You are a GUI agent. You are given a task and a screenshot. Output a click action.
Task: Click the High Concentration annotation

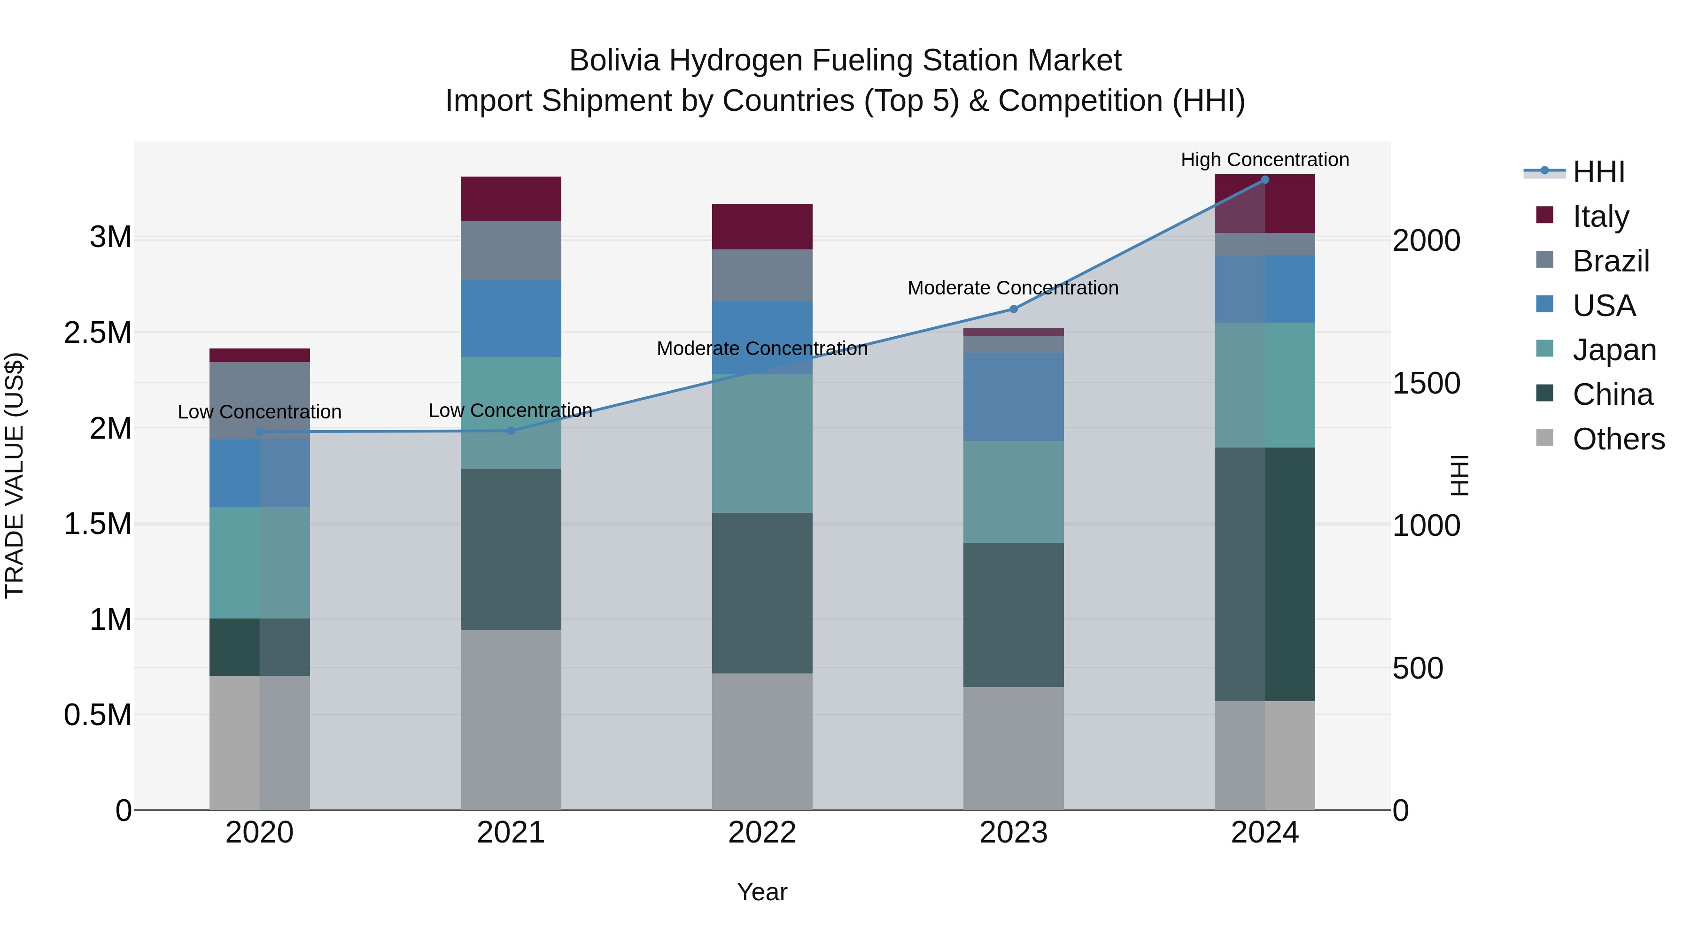click(x=1265, y=160)
